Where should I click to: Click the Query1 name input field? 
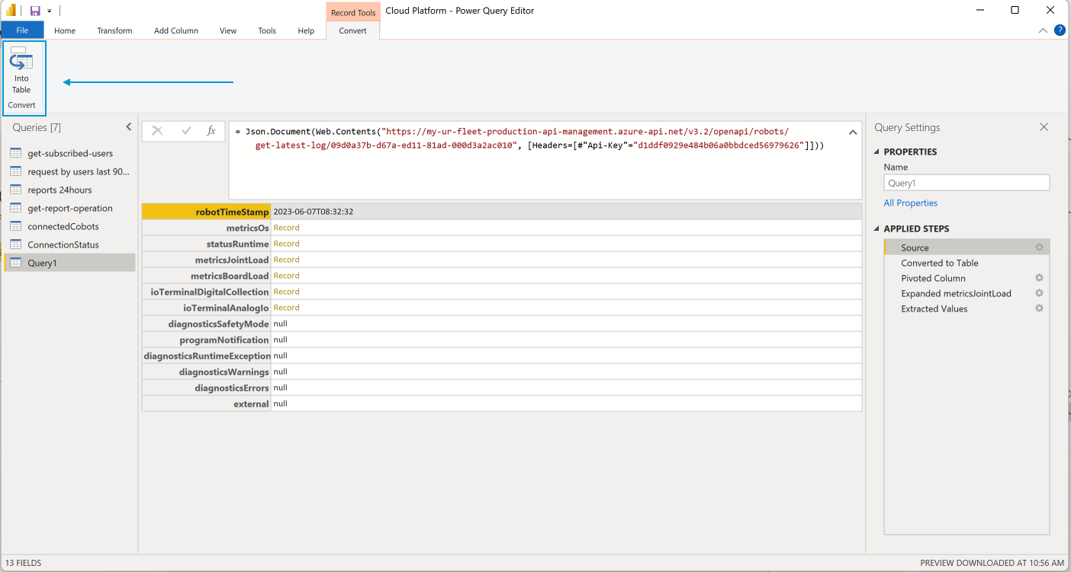pyautogui.click(x=966, y=182)
